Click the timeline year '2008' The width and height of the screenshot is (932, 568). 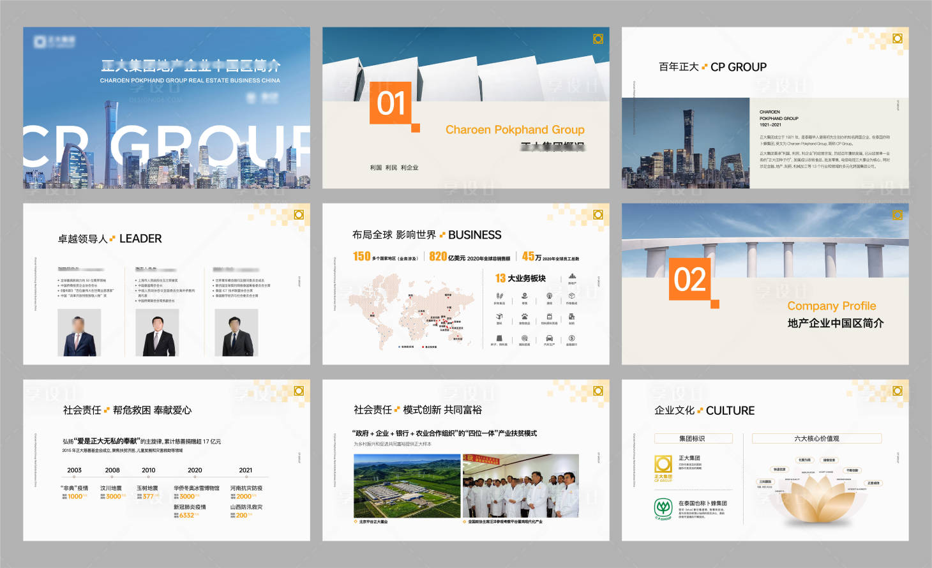(x=112, y=470)
